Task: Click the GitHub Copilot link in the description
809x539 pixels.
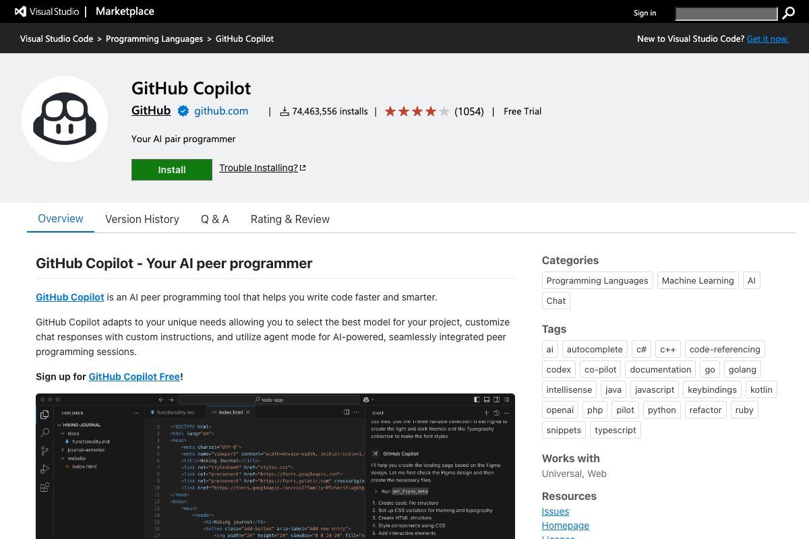Action: pos(70,297)
